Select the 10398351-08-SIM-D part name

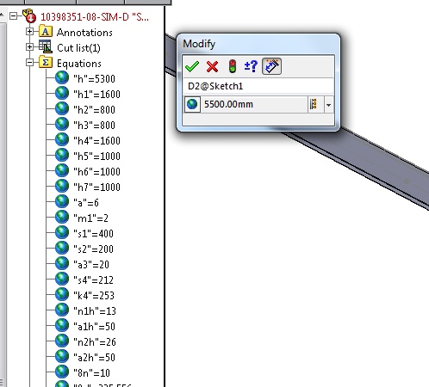95,17
